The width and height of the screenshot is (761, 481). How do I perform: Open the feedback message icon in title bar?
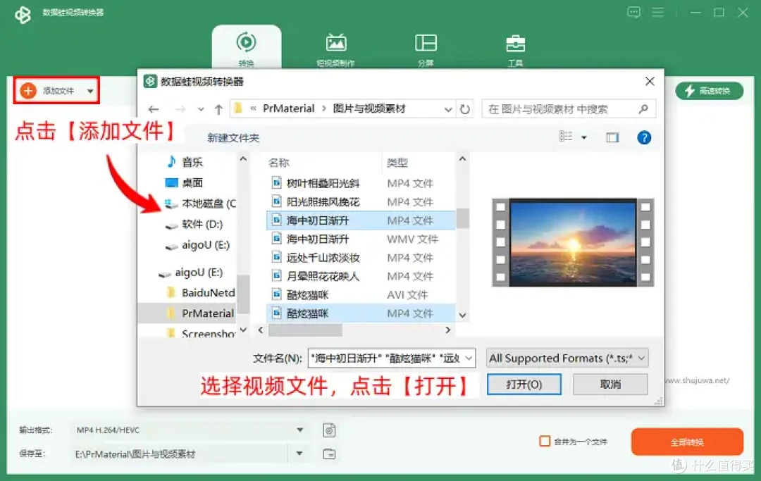(x=633, y=12)
